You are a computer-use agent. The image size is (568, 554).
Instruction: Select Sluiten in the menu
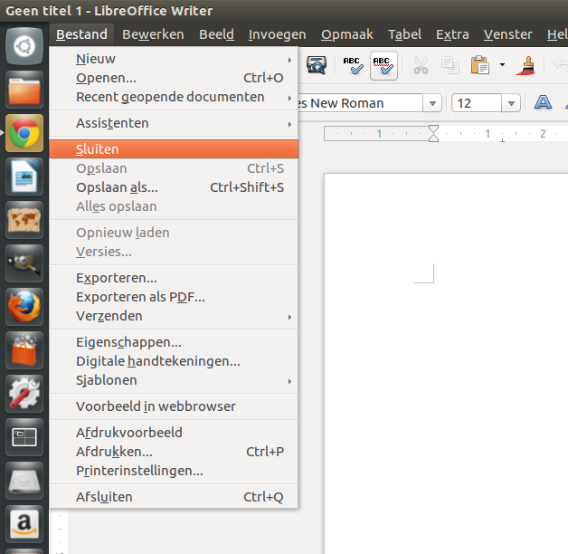(174, 149)
